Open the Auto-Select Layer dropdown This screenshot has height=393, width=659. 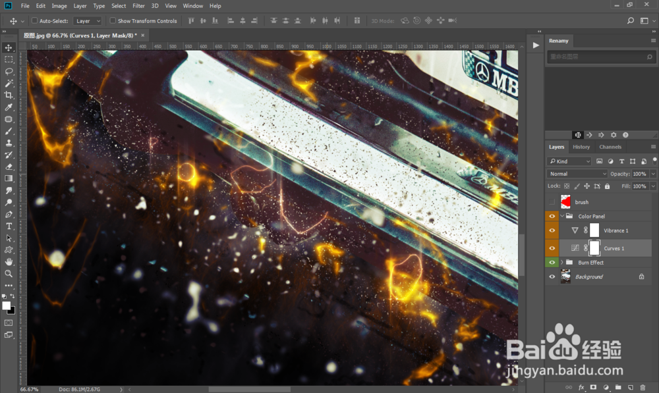[x=88, y=20]
